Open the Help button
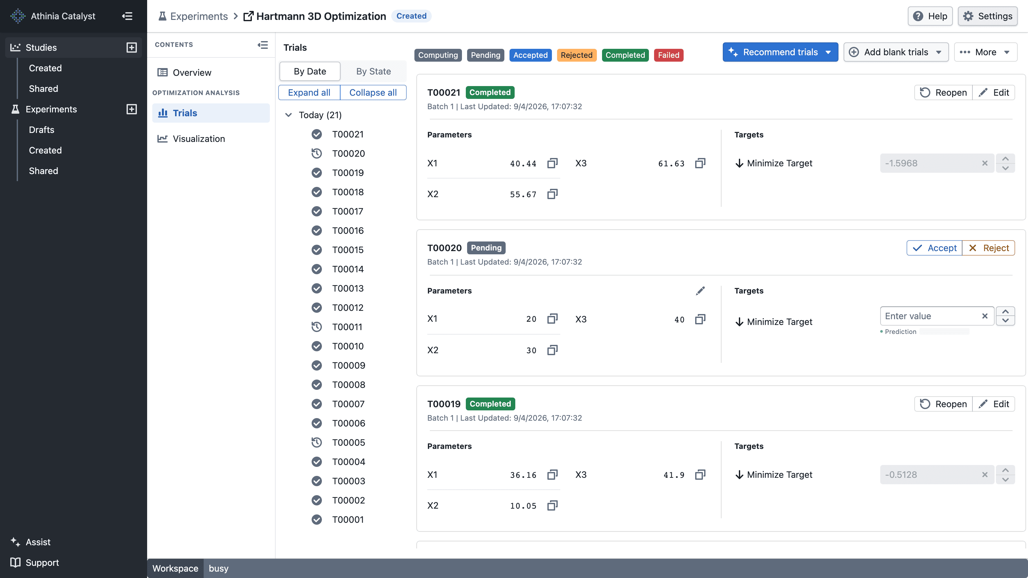1028x578 pixels. coord(930,16)
